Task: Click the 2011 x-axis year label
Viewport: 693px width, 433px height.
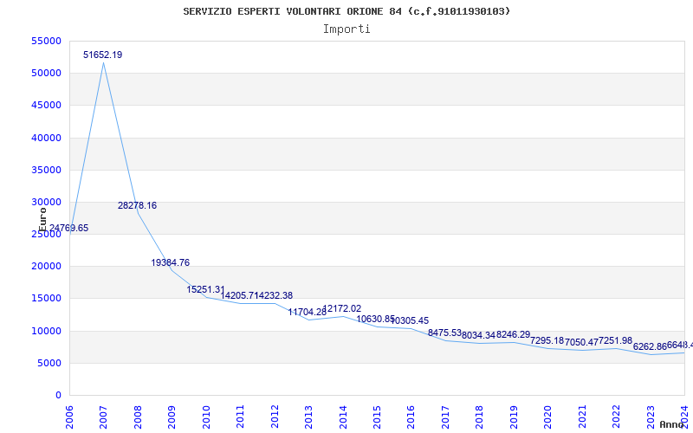Action: (240, 417)
